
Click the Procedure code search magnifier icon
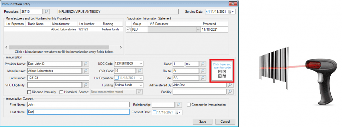click(x=46, y=12)
